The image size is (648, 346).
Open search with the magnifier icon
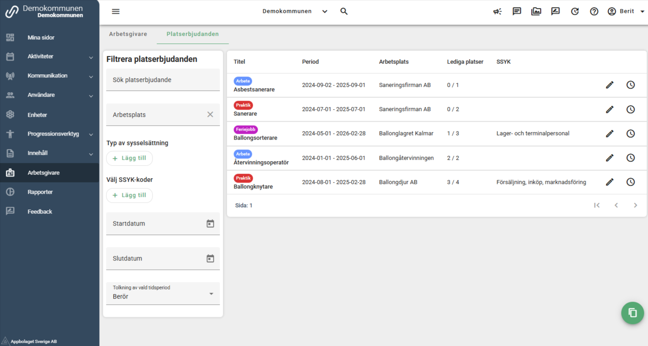coord(344,12)
